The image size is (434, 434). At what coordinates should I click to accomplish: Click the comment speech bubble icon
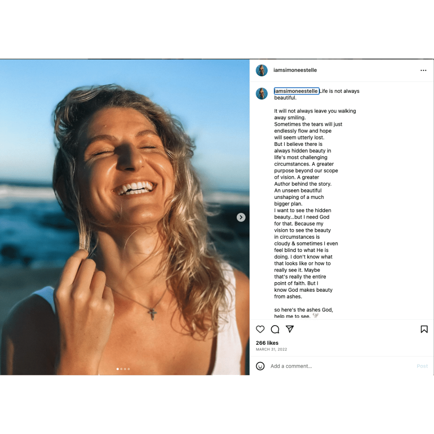275,330
